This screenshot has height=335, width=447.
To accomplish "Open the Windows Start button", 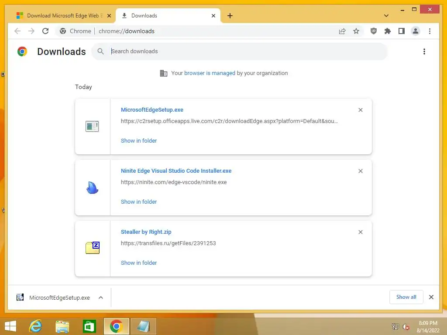I will [x=10, y=326].
